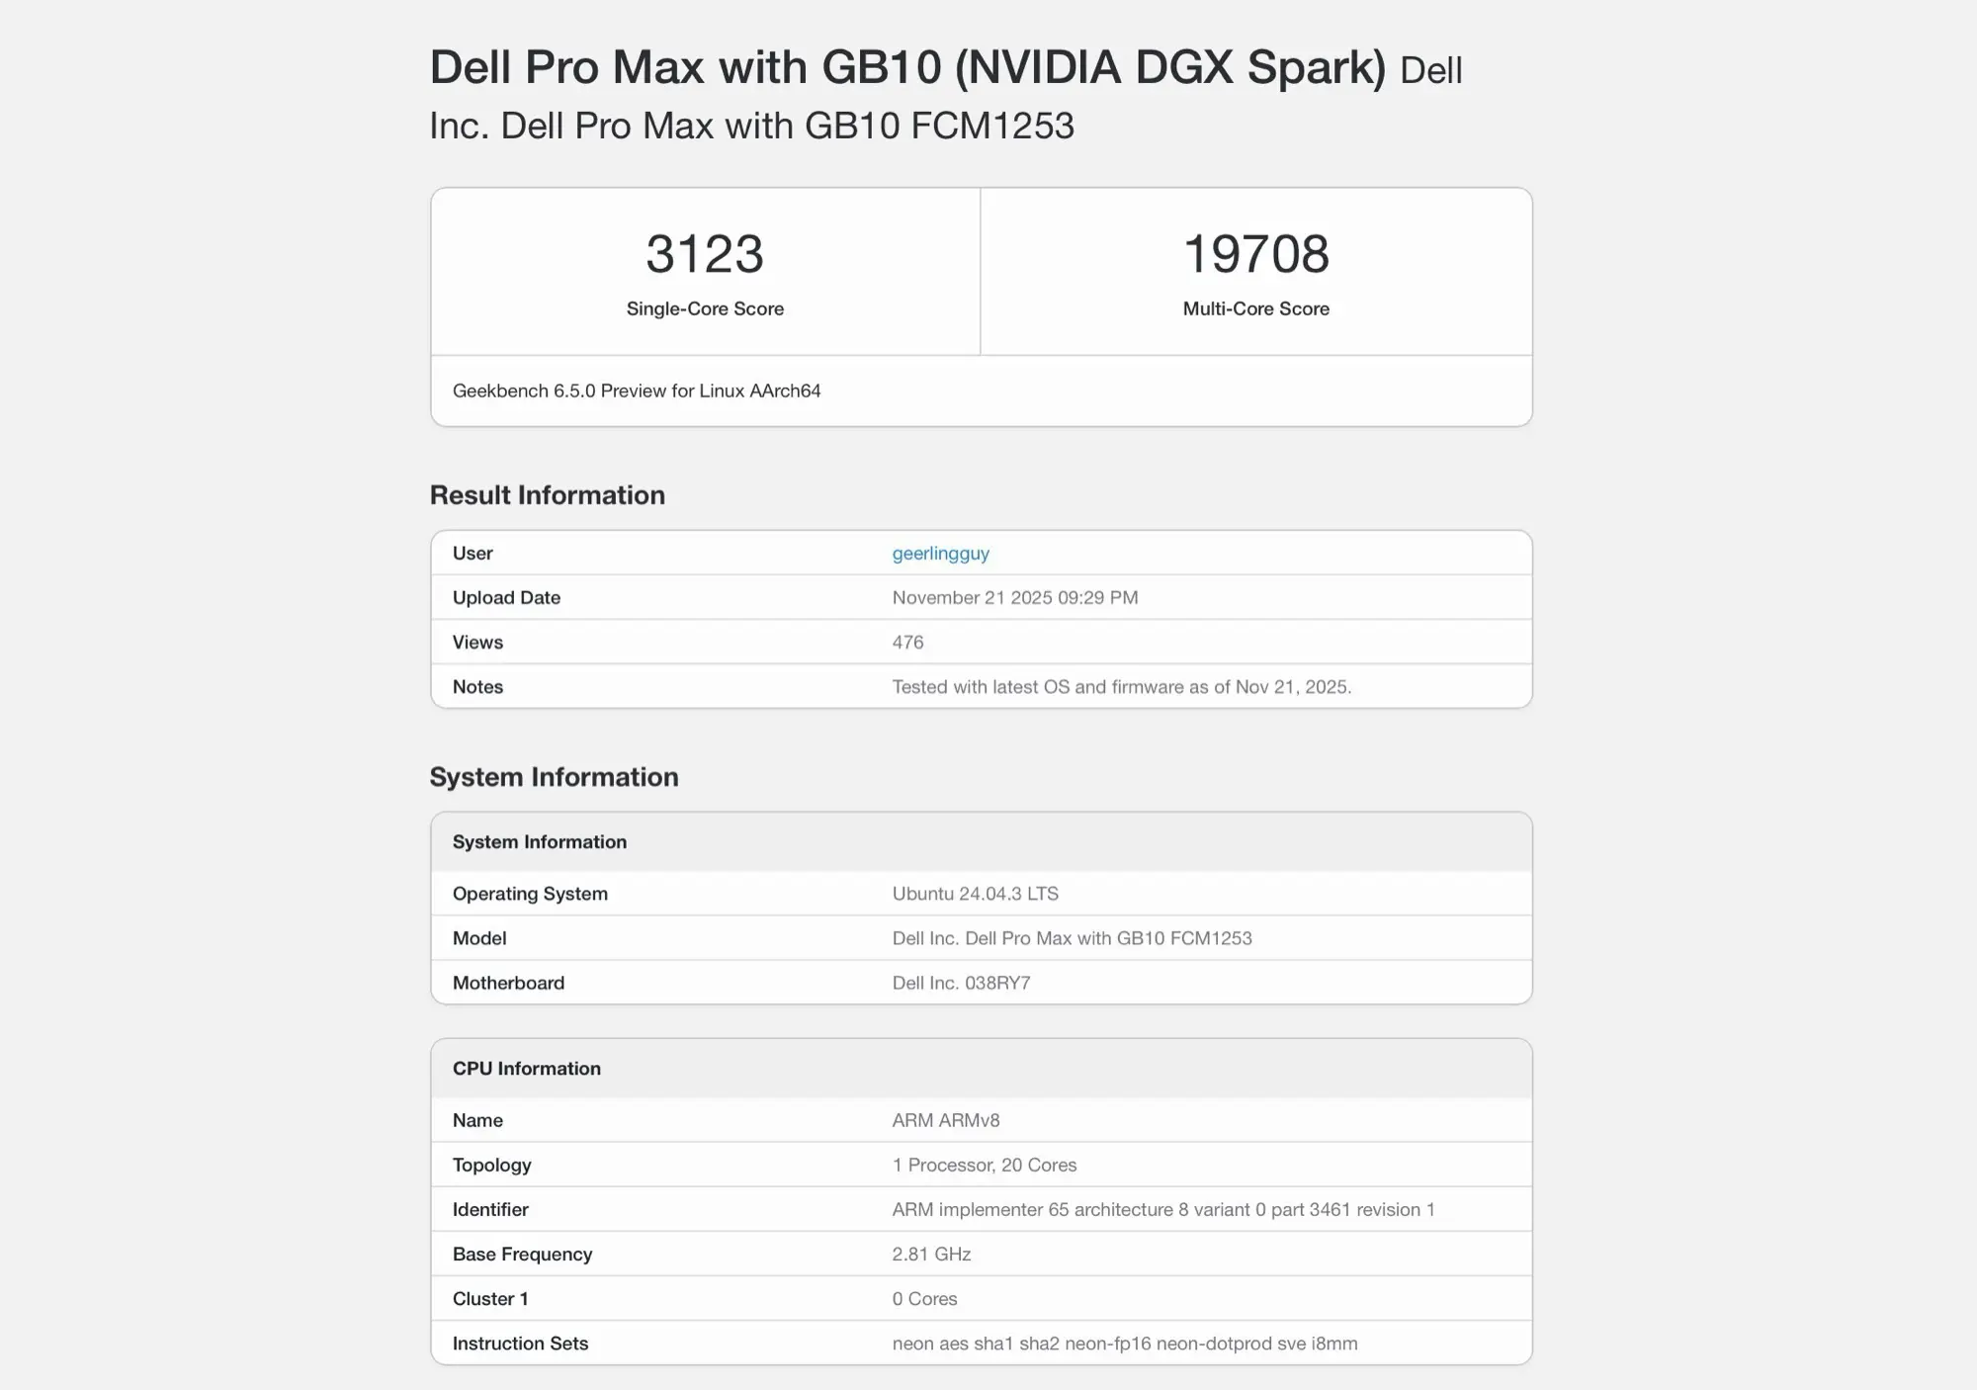This screenshot has width=1977, height=1390.
Task: Click the Notes row label
Action: tap(477, 687)
